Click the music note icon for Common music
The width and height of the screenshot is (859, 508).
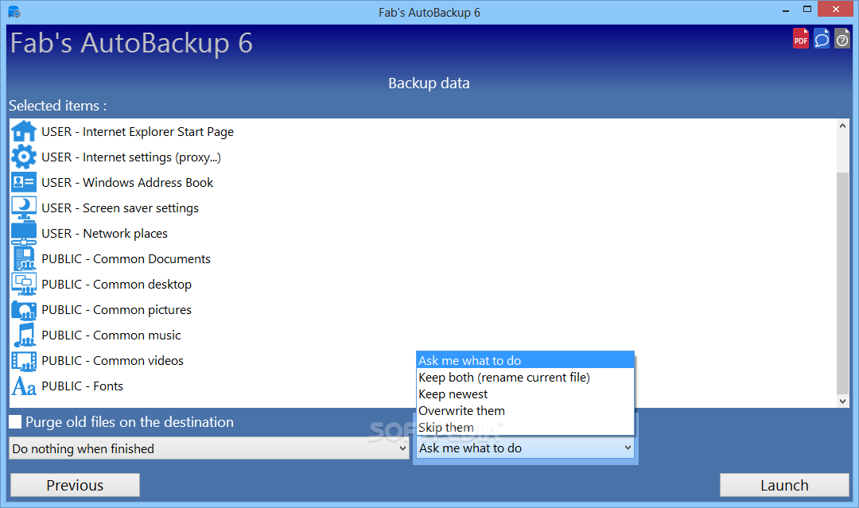coord(24,335)
